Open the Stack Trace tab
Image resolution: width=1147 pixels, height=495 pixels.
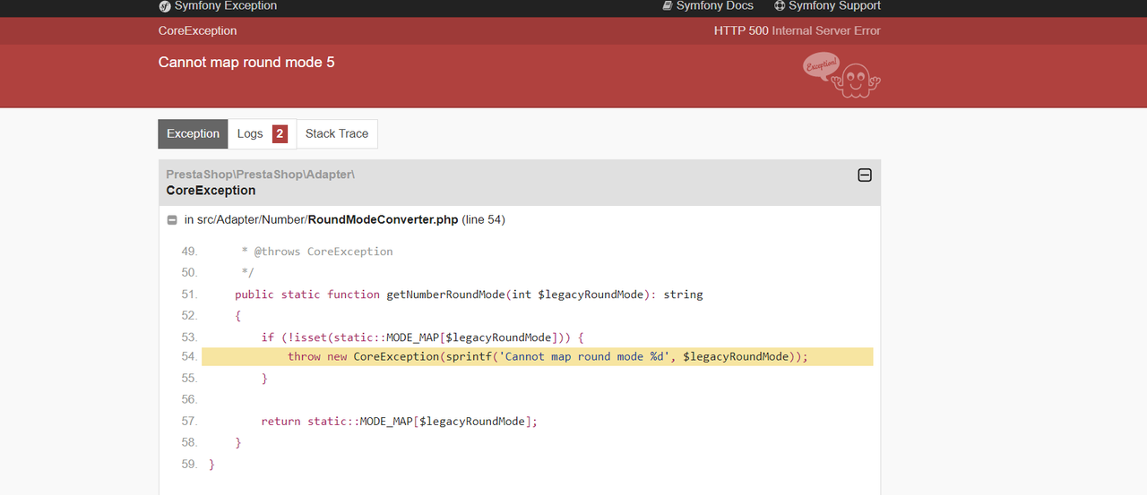coord(337,134)
